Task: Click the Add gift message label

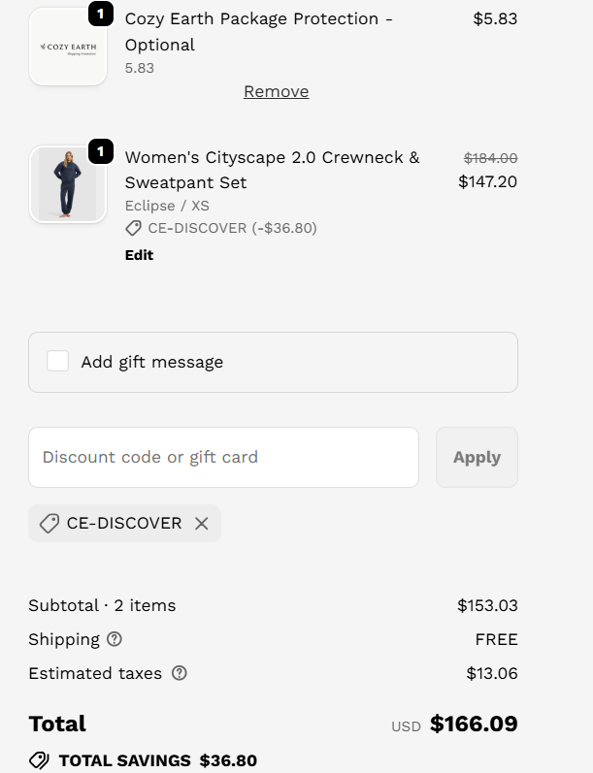Action: pyautogui.click(x=152, y=362)
